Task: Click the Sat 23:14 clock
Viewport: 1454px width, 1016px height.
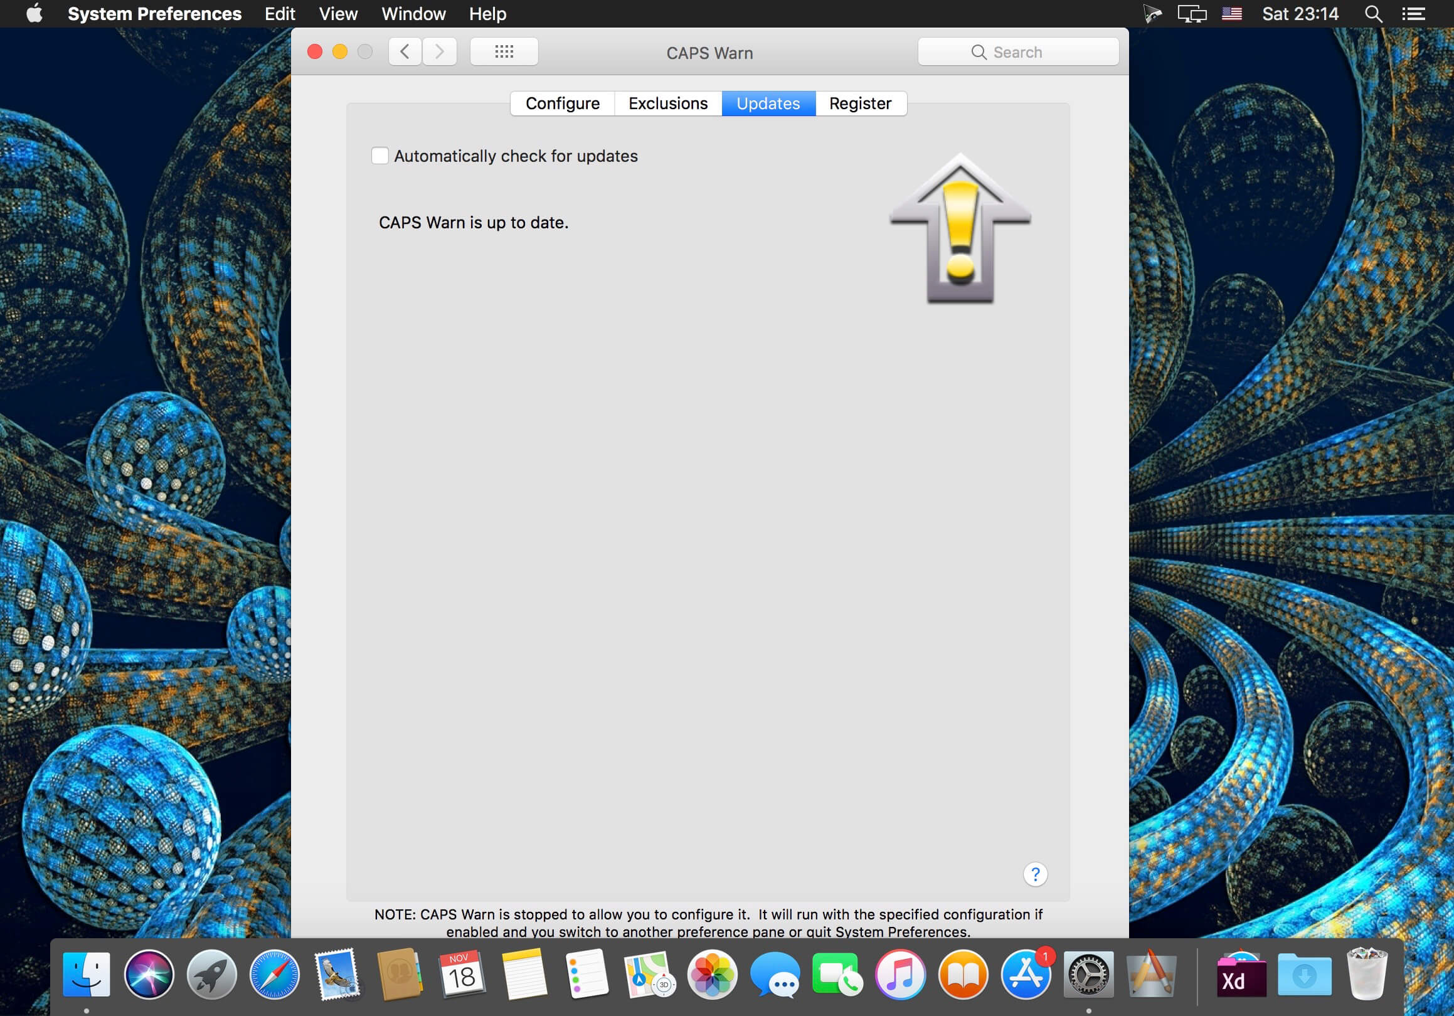Action: point(1300,13)
